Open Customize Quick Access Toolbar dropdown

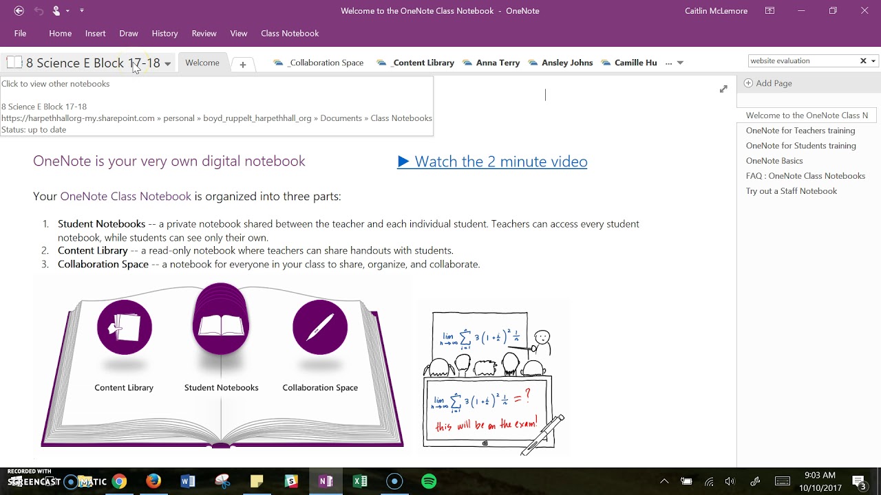point(82,11)
